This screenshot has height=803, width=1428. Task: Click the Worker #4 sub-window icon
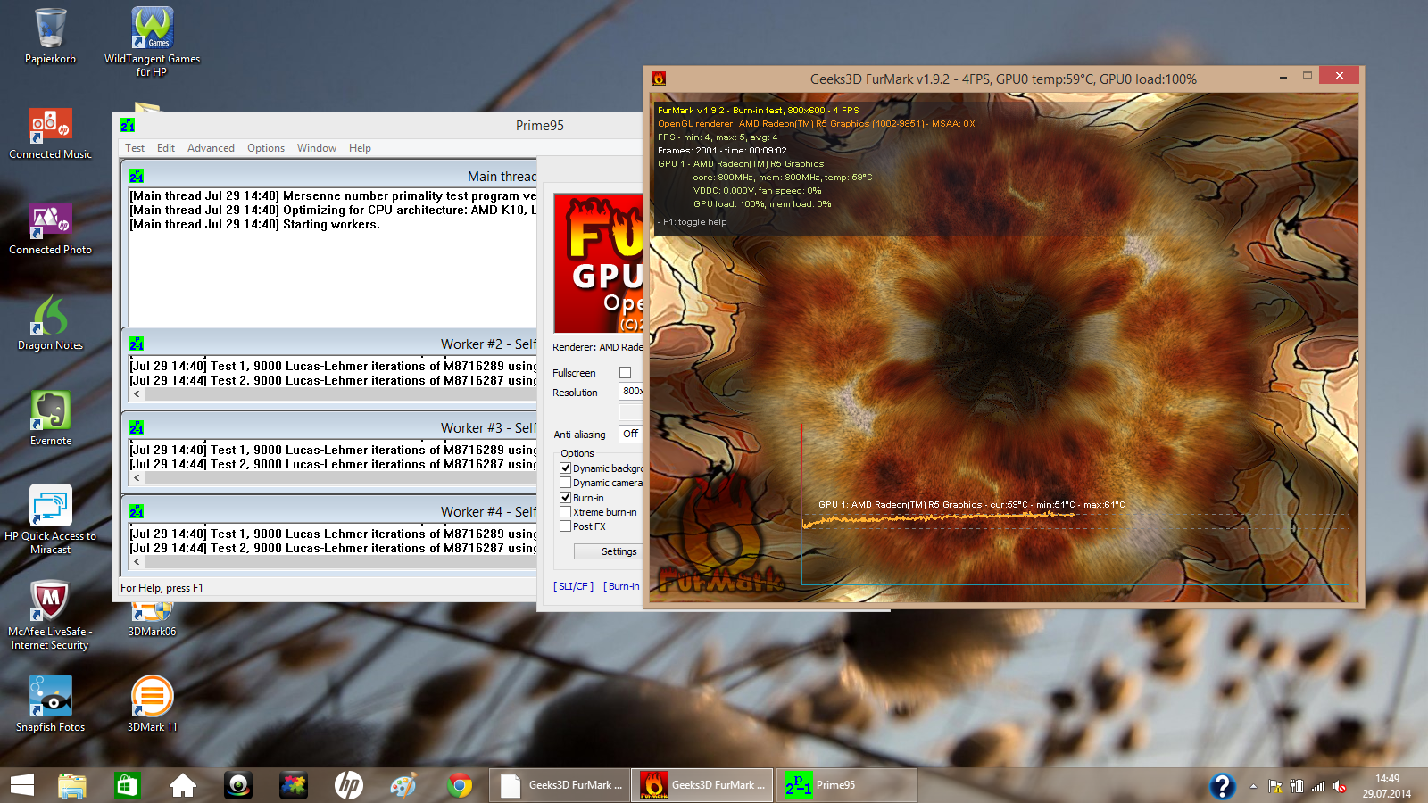coord(137,511)
